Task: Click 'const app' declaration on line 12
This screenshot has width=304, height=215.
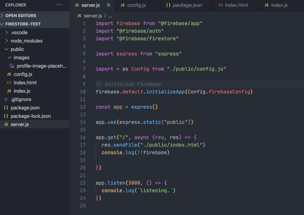Action: 109,107
